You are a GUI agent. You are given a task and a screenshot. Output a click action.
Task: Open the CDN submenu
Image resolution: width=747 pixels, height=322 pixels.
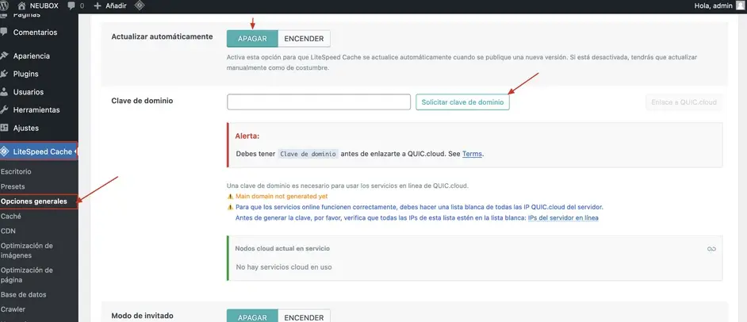(8, 231)
